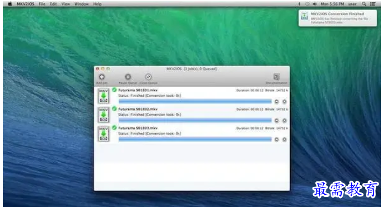
Task: Click the progress bar of Futurama S01E01.mkv
Action: click(195, 101)
